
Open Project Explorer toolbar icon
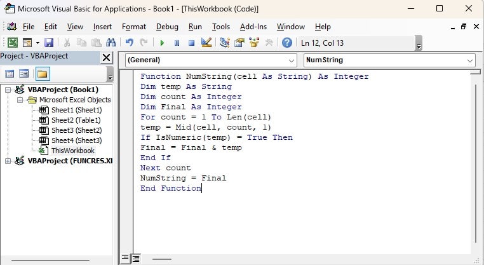pyautogui.click(x=225, y=43)
